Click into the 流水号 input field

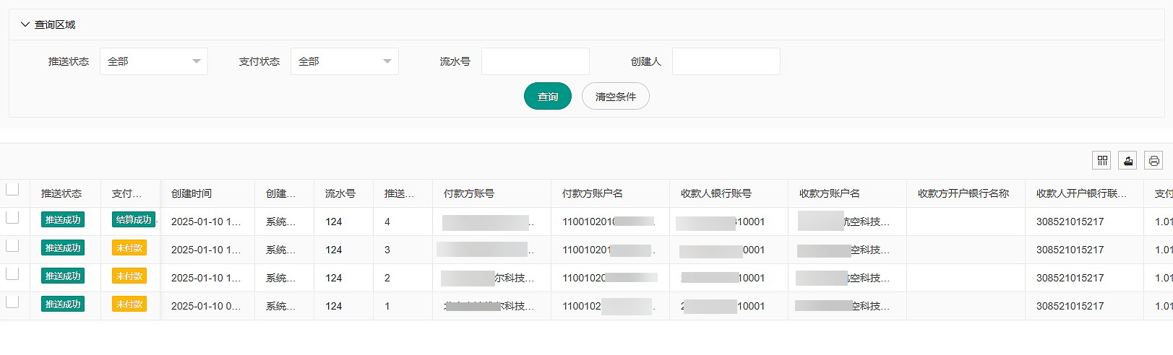pos(535,61)
